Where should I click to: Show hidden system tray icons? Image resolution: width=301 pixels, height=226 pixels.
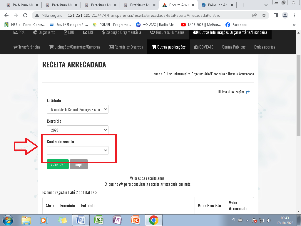[247, 220]
